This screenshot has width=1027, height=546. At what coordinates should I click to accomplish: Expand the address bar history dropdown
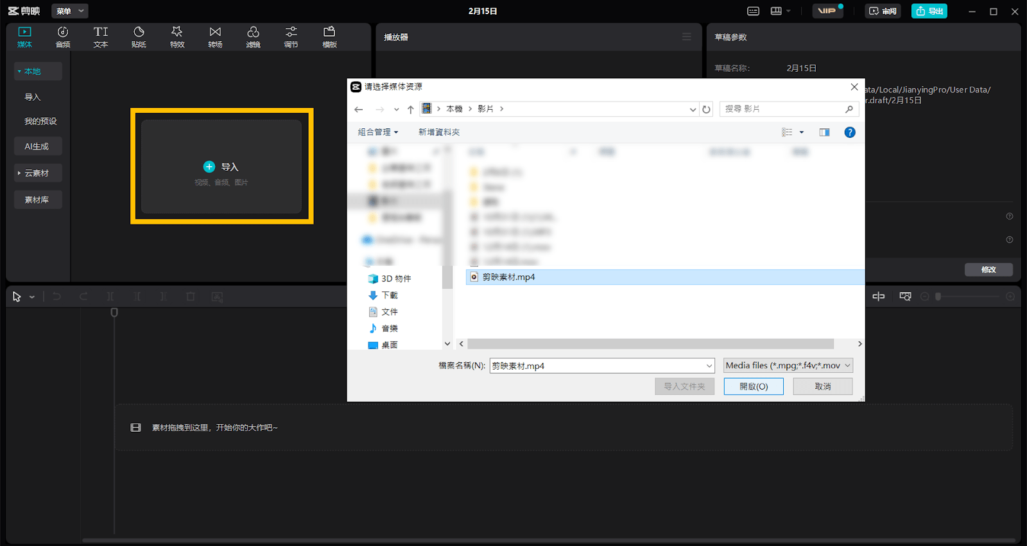point(693,110)
